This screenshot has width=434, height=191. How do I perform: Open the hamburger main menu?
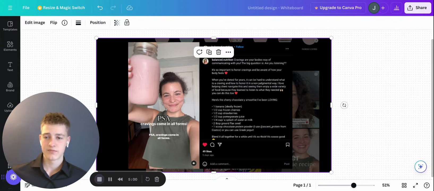point(10,8)
